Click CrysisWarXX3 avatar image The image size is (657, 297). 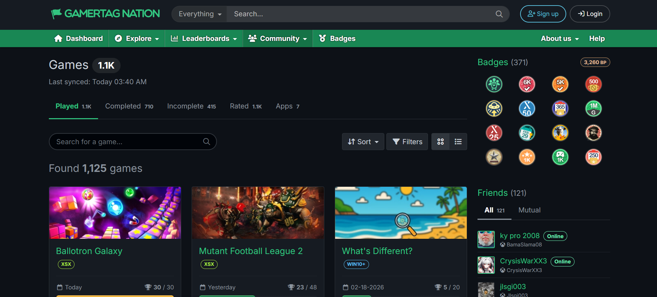click(486, 265)
